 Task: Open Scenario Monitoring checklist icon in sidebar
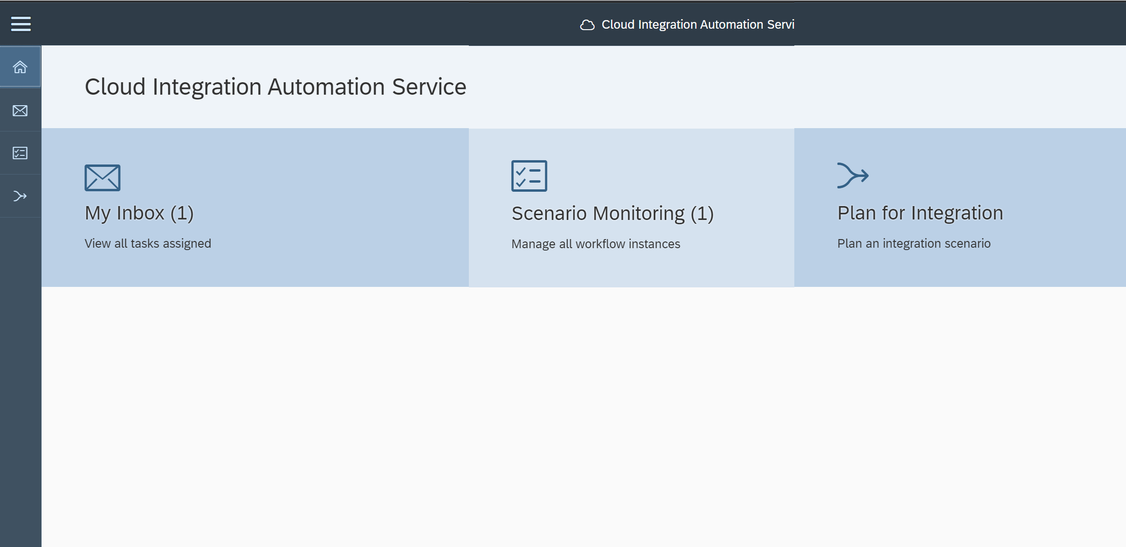[20, 153]
